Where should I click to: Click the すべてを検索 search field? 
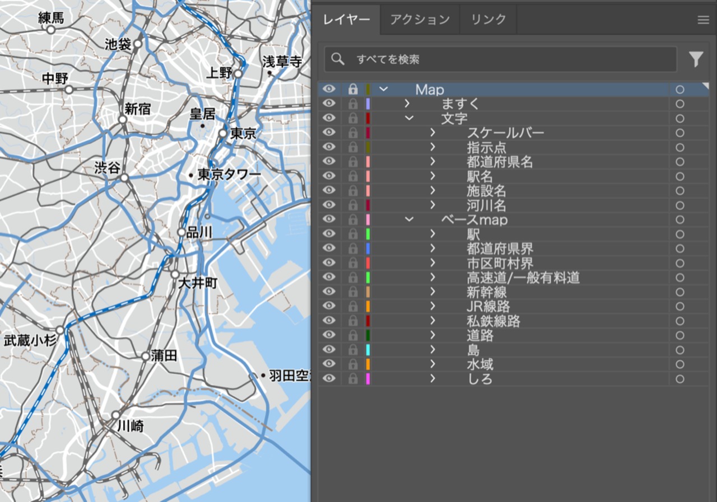pos(500,59)
